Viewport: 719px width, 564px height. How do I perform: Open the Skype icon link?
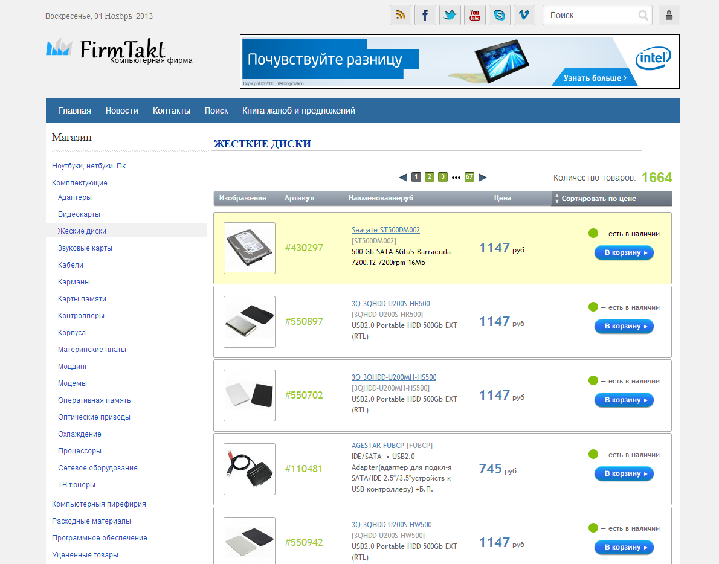coord(499,15)
